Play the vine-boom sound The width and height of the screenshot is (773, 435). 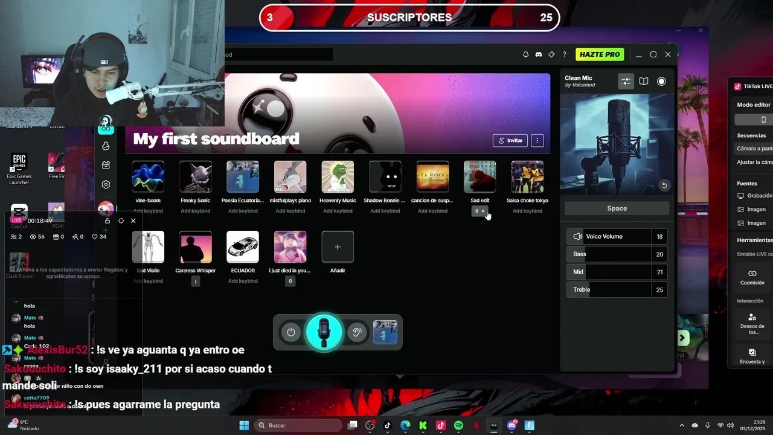tap(148, 177)
